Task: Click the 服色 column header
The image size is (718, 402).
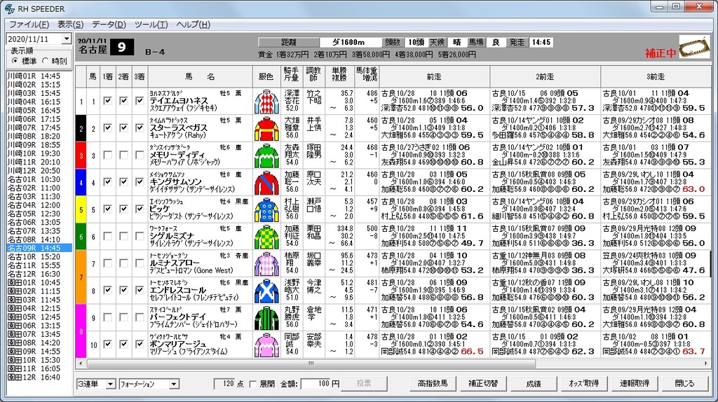Action: [266, 76]
